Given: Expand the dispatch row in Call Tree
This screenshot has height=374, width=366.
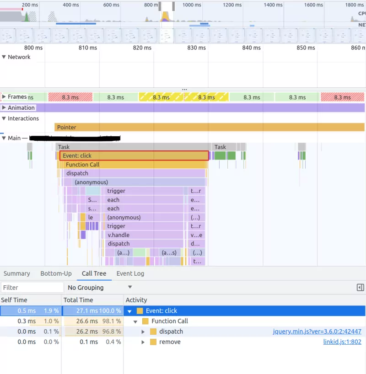Looking at the screenshot, I should [143, 331].
